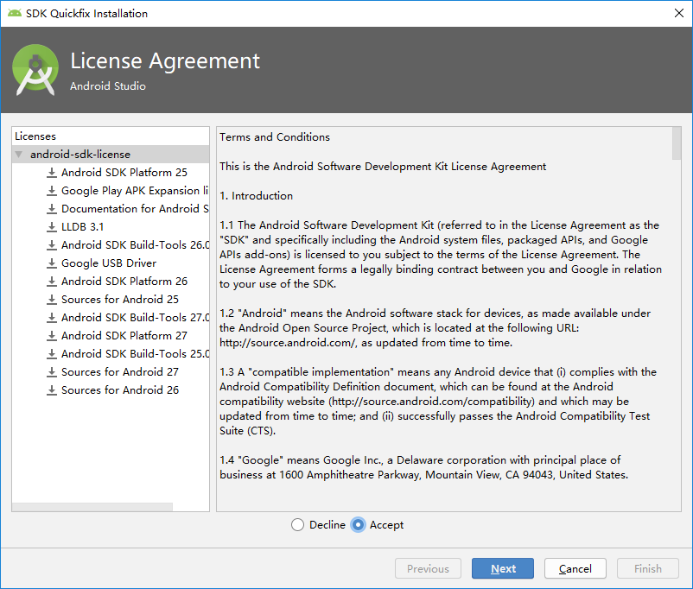Click download icon beside Android SDK Platform 27

pos(52,335)
